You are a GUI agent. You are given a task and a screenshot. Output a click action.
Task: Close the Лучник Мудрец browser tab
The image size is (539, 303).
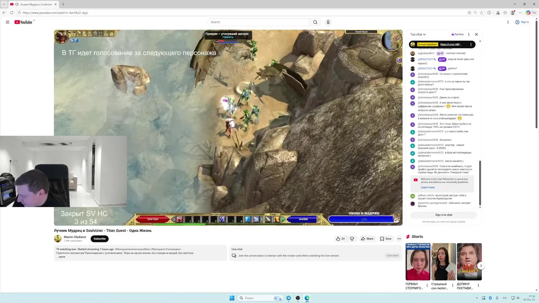tap(55, 4)
